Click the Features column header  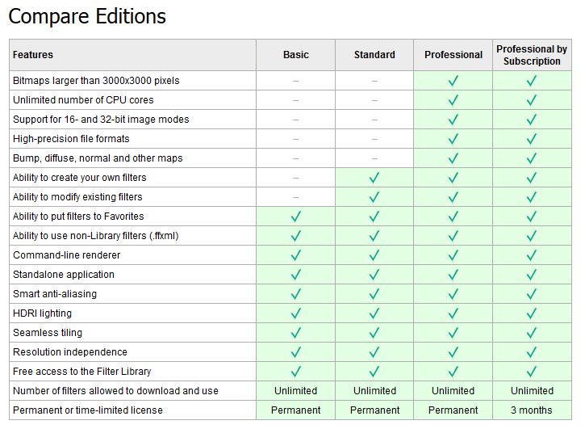[33, 55]
